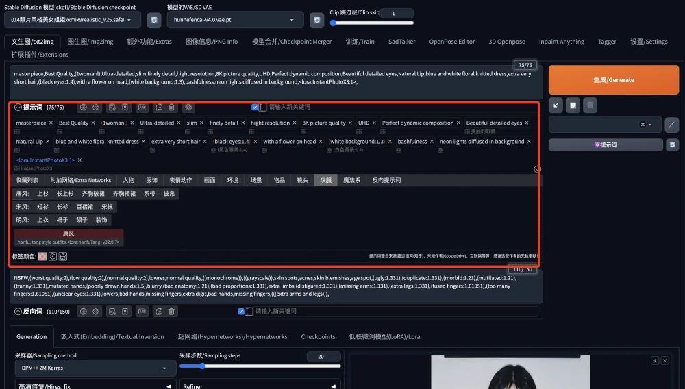
Task: Remove the 'masterpiece' prompt tag
Action: coord(52,123)
